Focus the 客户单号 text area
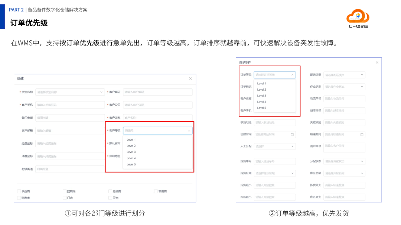The width and height of the screenshot is (401, 225). point(344,148)
